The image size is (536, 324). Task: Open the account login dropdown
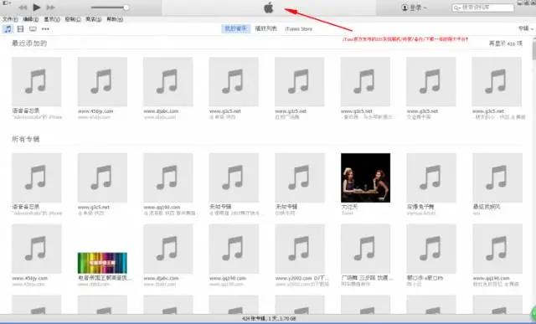tap(414, 8)
